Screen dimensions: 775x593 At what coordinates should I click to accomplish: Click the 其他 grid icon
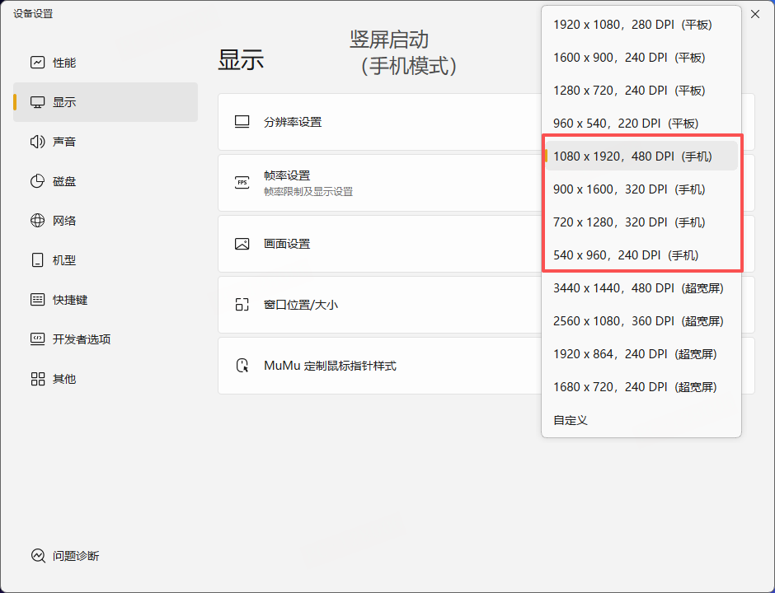38,379
